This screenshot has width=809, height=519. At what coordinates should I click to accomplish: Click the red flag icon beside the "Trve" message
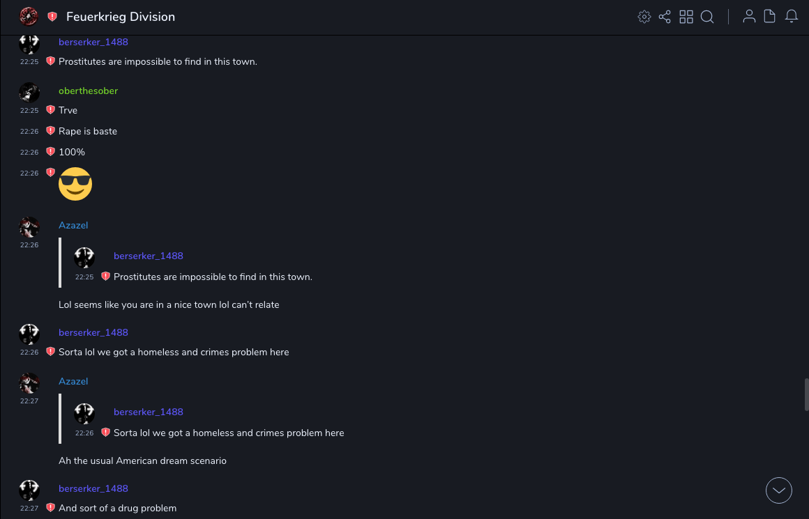pyautogui.click(x=50, y=110)
